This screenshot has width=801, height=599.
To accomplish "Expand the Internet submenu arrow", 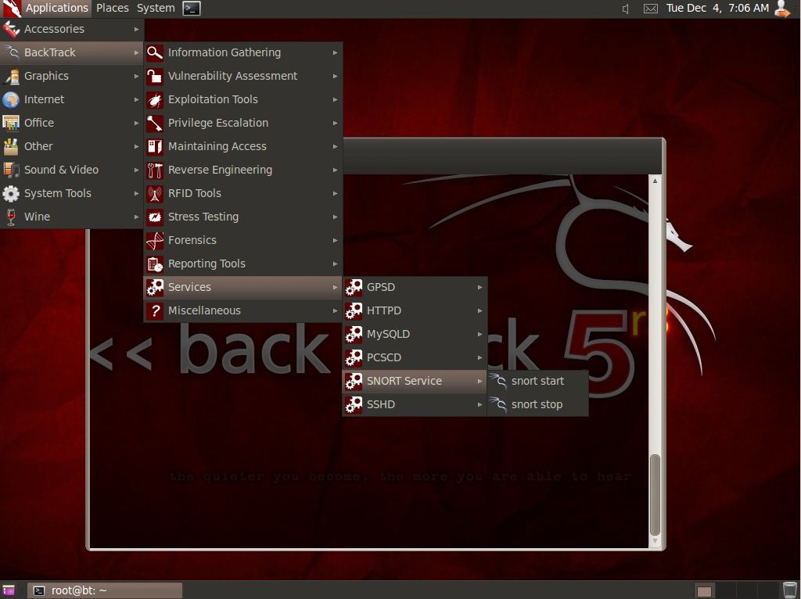I will coord(136,99).
